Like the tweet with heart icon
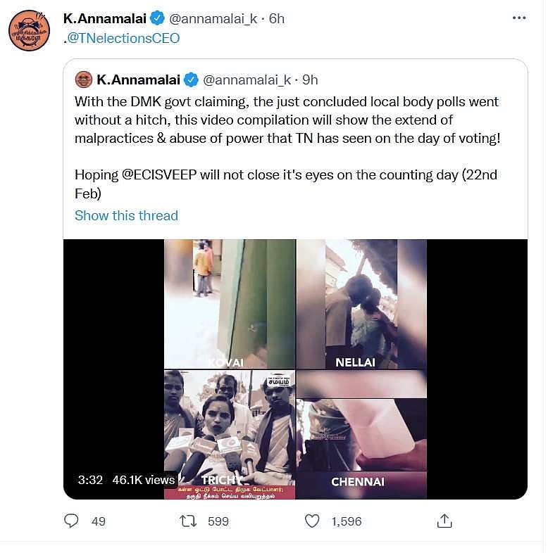The height and width of the screenshot is (553, 548). 312,521
